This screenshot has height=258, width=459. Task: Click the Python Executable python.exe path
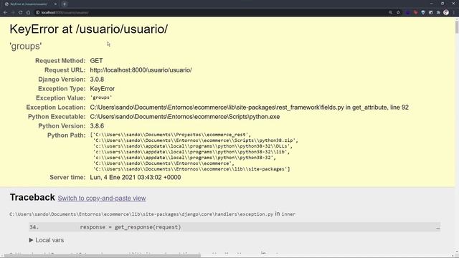tap(185, 117)
